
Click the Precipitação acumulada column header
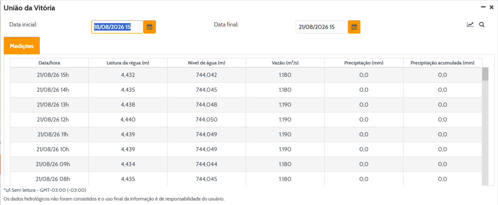click(442, 63)
